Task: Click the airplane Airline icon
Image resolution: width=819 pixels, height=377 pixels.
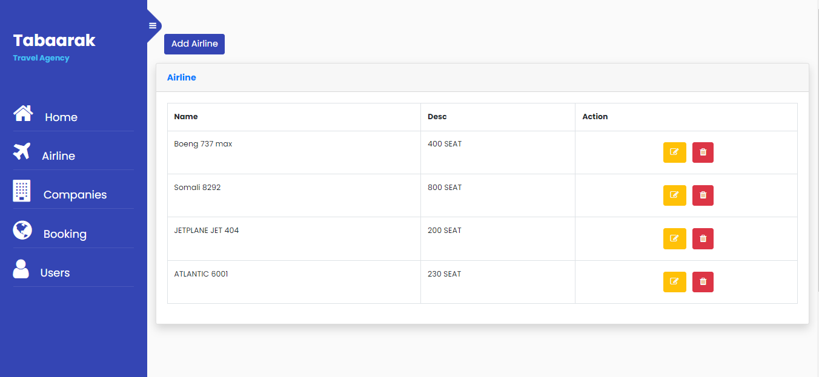Action: pyautogui.click(x=22, y=152)
